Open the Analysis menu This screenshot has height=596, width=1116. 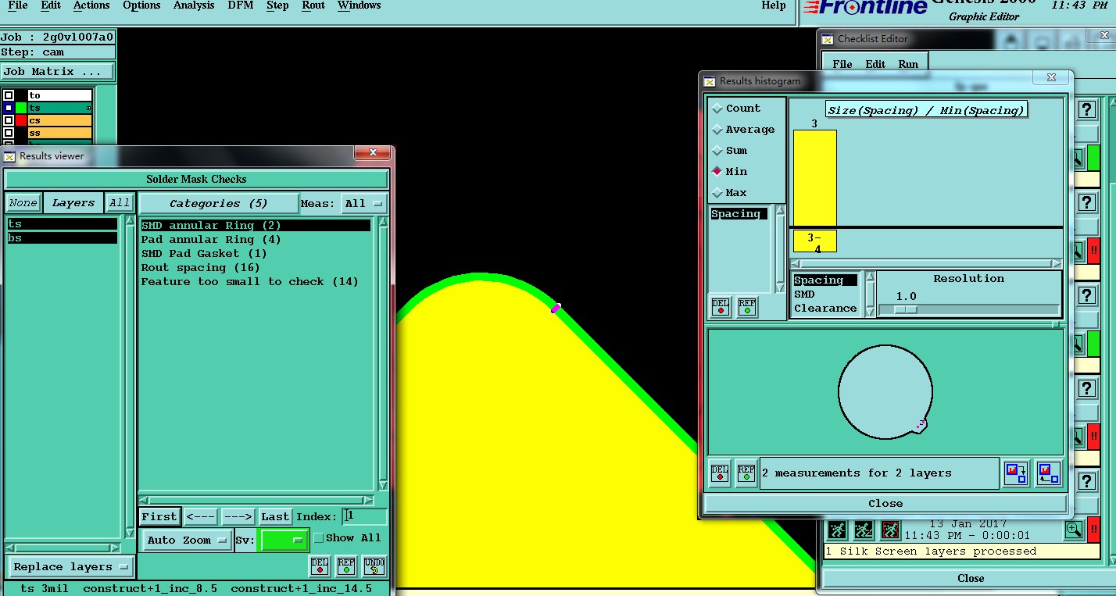pyautogui.click(x=194, y=5)
